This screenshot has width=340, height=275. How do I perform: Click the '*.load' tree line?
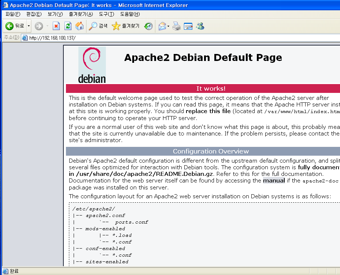[122, 235]
